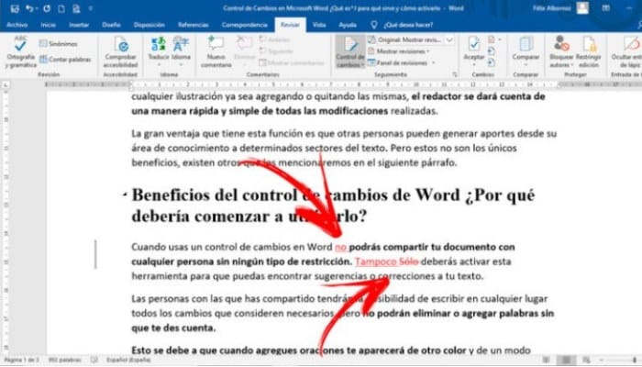Switch to Web Layout view
This screenshot has height=367, width=642.
click(x=586, y=360)
